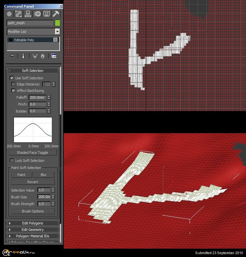The height and width of the screenshot is (257, 246).
Task: Toggle Show End Result icon
Action: pyautogui.click(x=23, y=56)
